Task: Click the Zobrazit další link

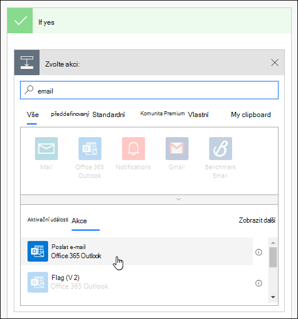Action: [x=257, y=220]
